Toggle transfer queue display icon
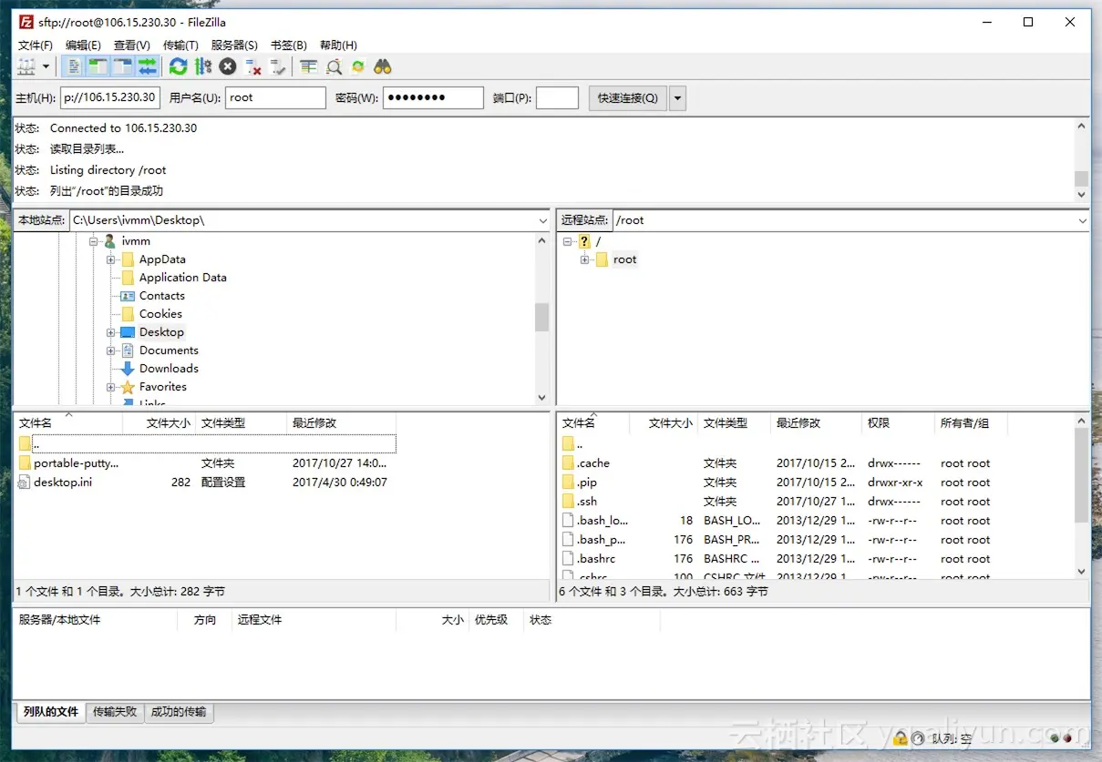The image size is (1102, 762). point(147,66)
